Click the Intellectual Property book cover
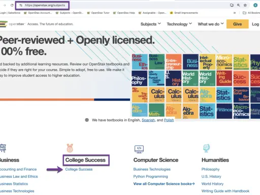The width and height of the screenshot is (260, 195). tap(207, 62)
